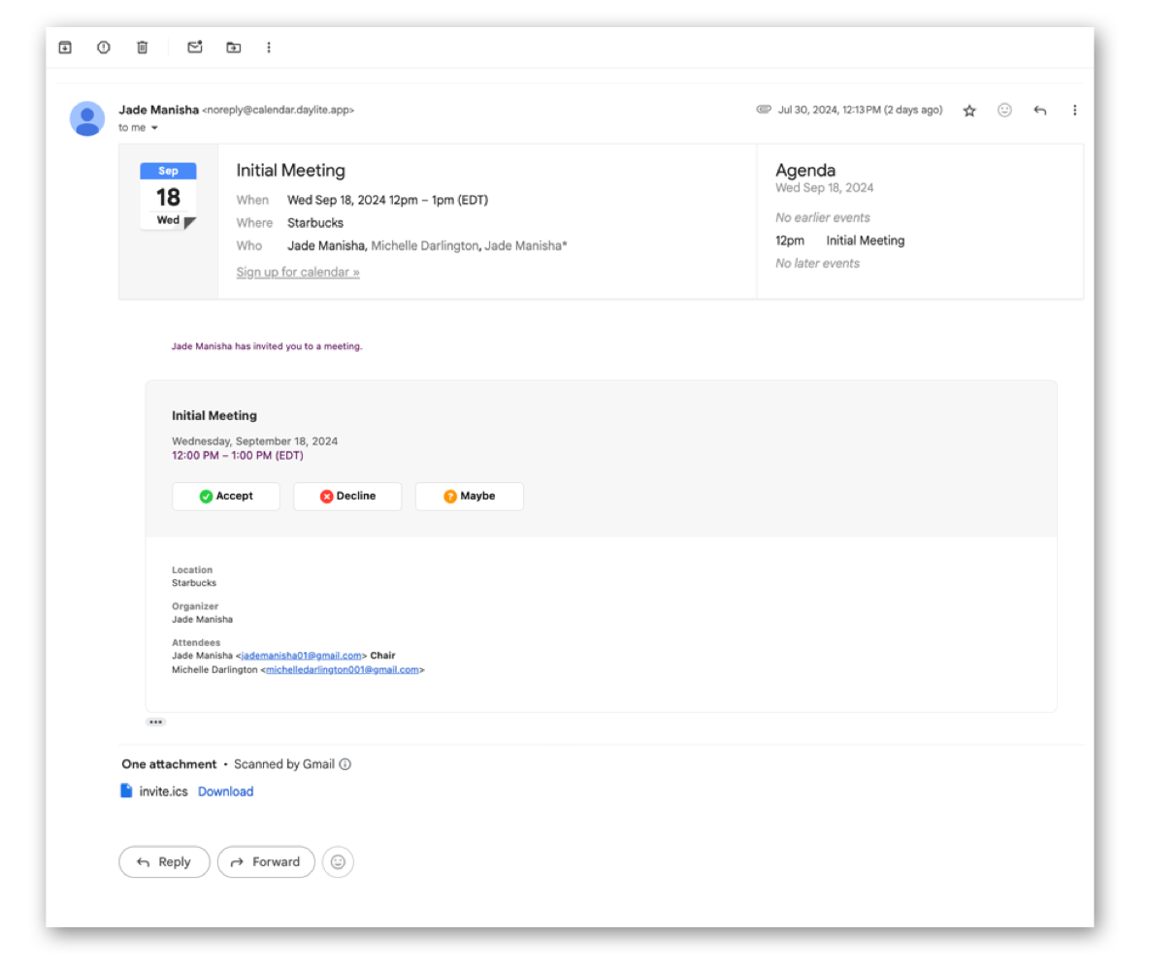The height and width of the screenshot is (968, 1149).
Task: Mark the email as unread
Action: click(195, 47)
